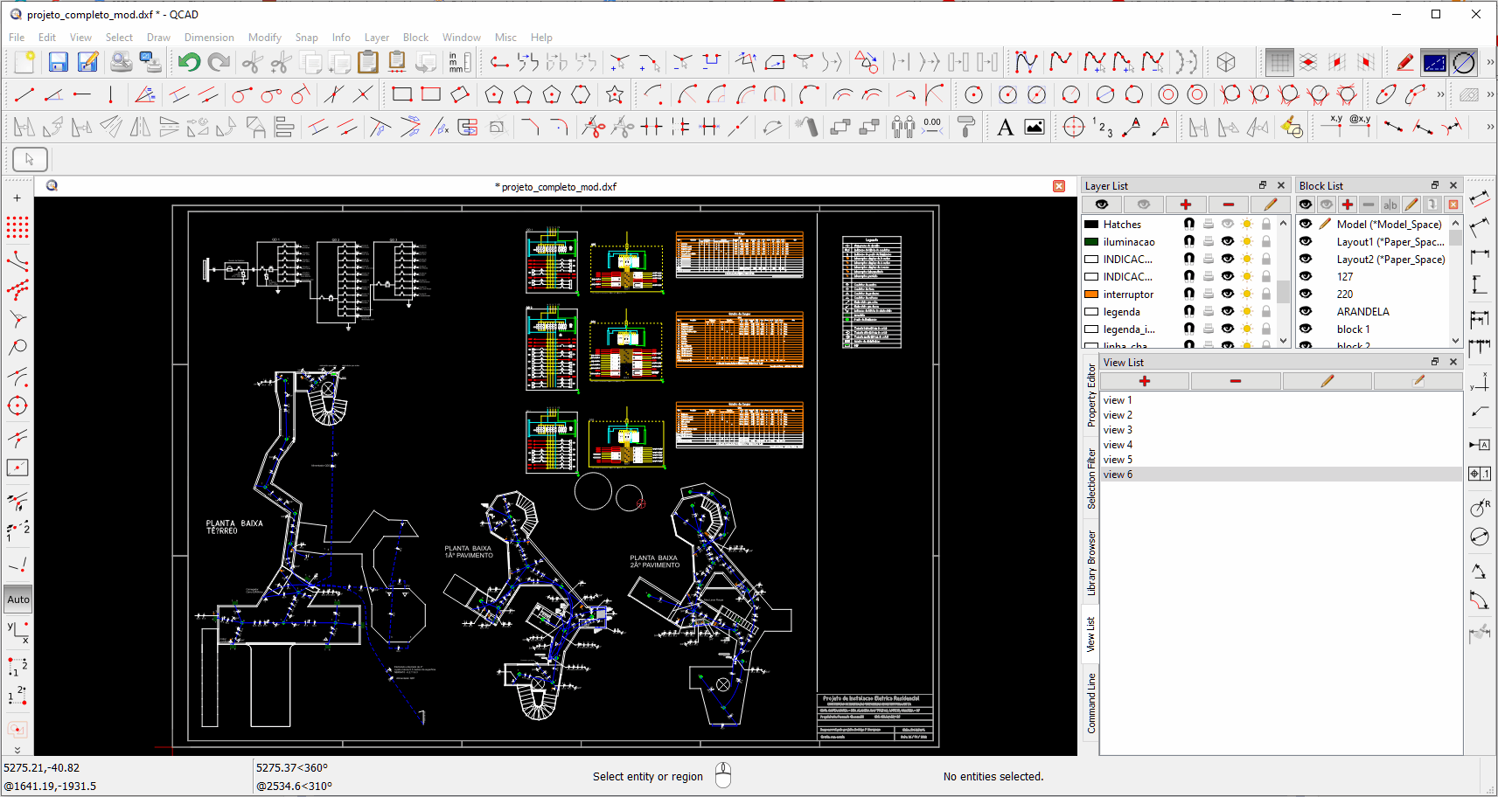Choose the Star shape tool

tap(616, 94)
